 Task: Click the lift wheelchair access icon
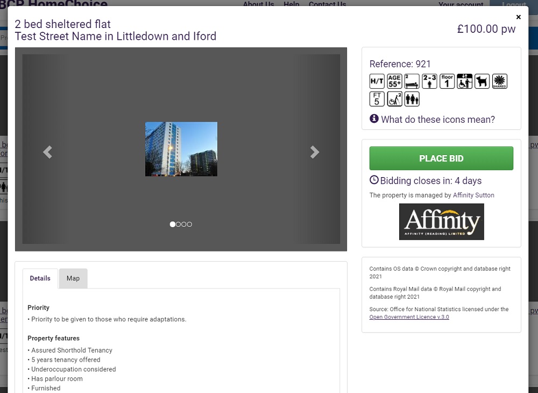pyautogui.click(x=464, y=81)
